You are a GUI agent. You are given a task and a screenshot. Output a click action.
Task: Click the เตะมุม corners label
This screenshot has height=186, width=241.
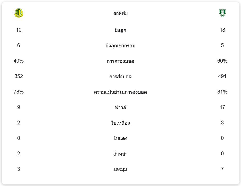tap(120, 169)
